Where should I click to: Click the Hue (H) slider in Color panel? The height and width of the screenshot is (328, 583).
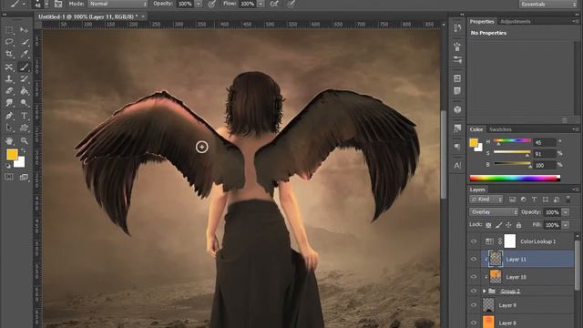click(512, 141)
